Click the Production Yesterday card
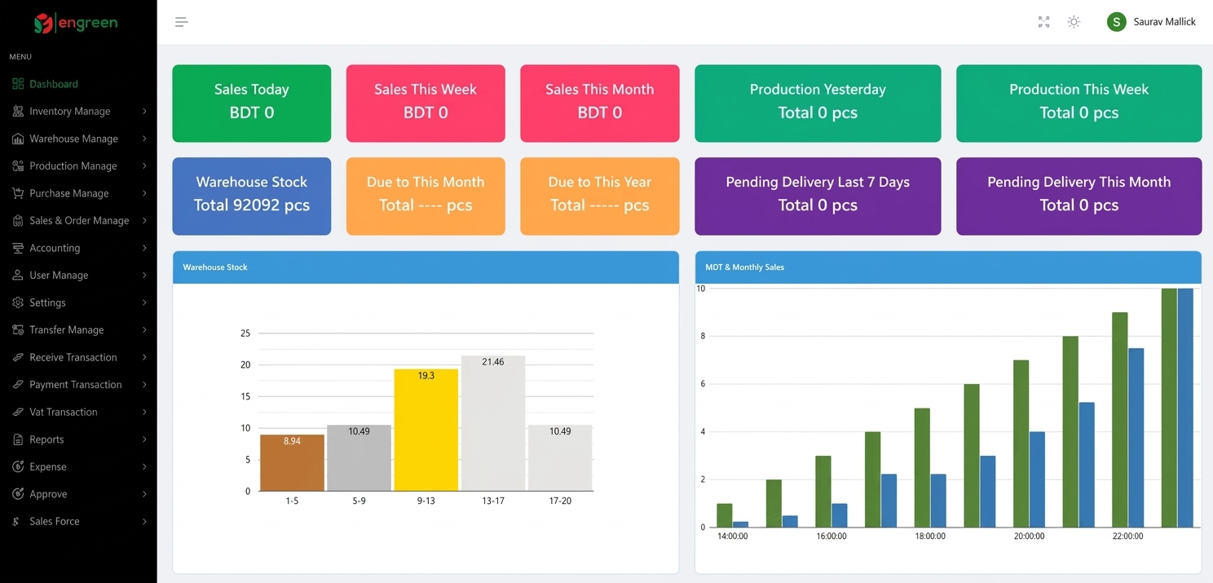The image size is (1213, 583). [x=818, y=104]
